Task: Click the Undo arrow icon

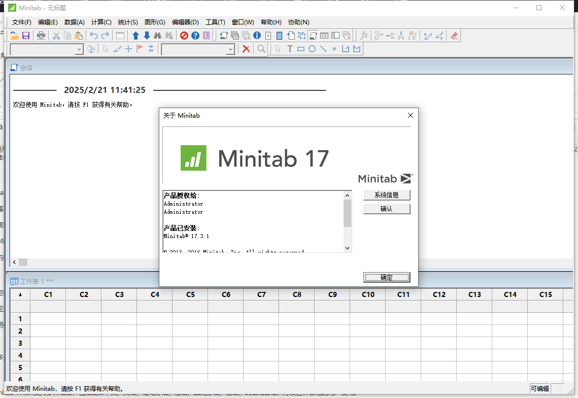Action: tap(94, 36)
